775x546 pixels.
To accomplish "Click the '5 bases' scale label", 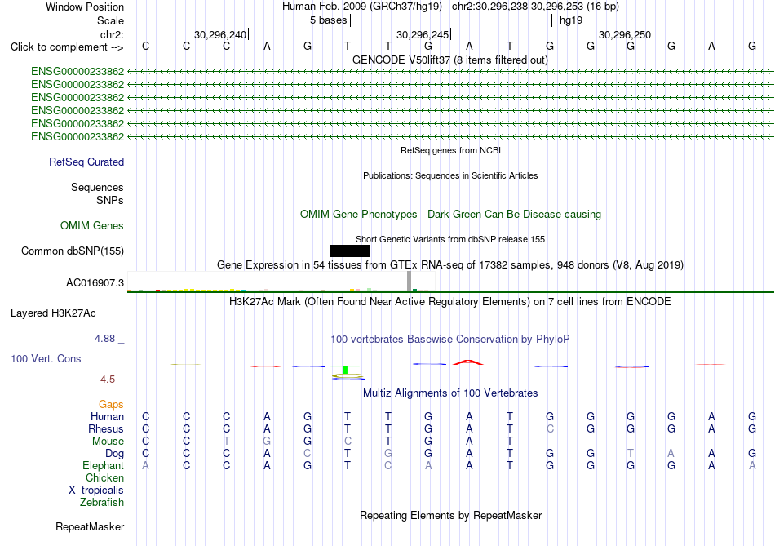I will (x=328, y=20).
